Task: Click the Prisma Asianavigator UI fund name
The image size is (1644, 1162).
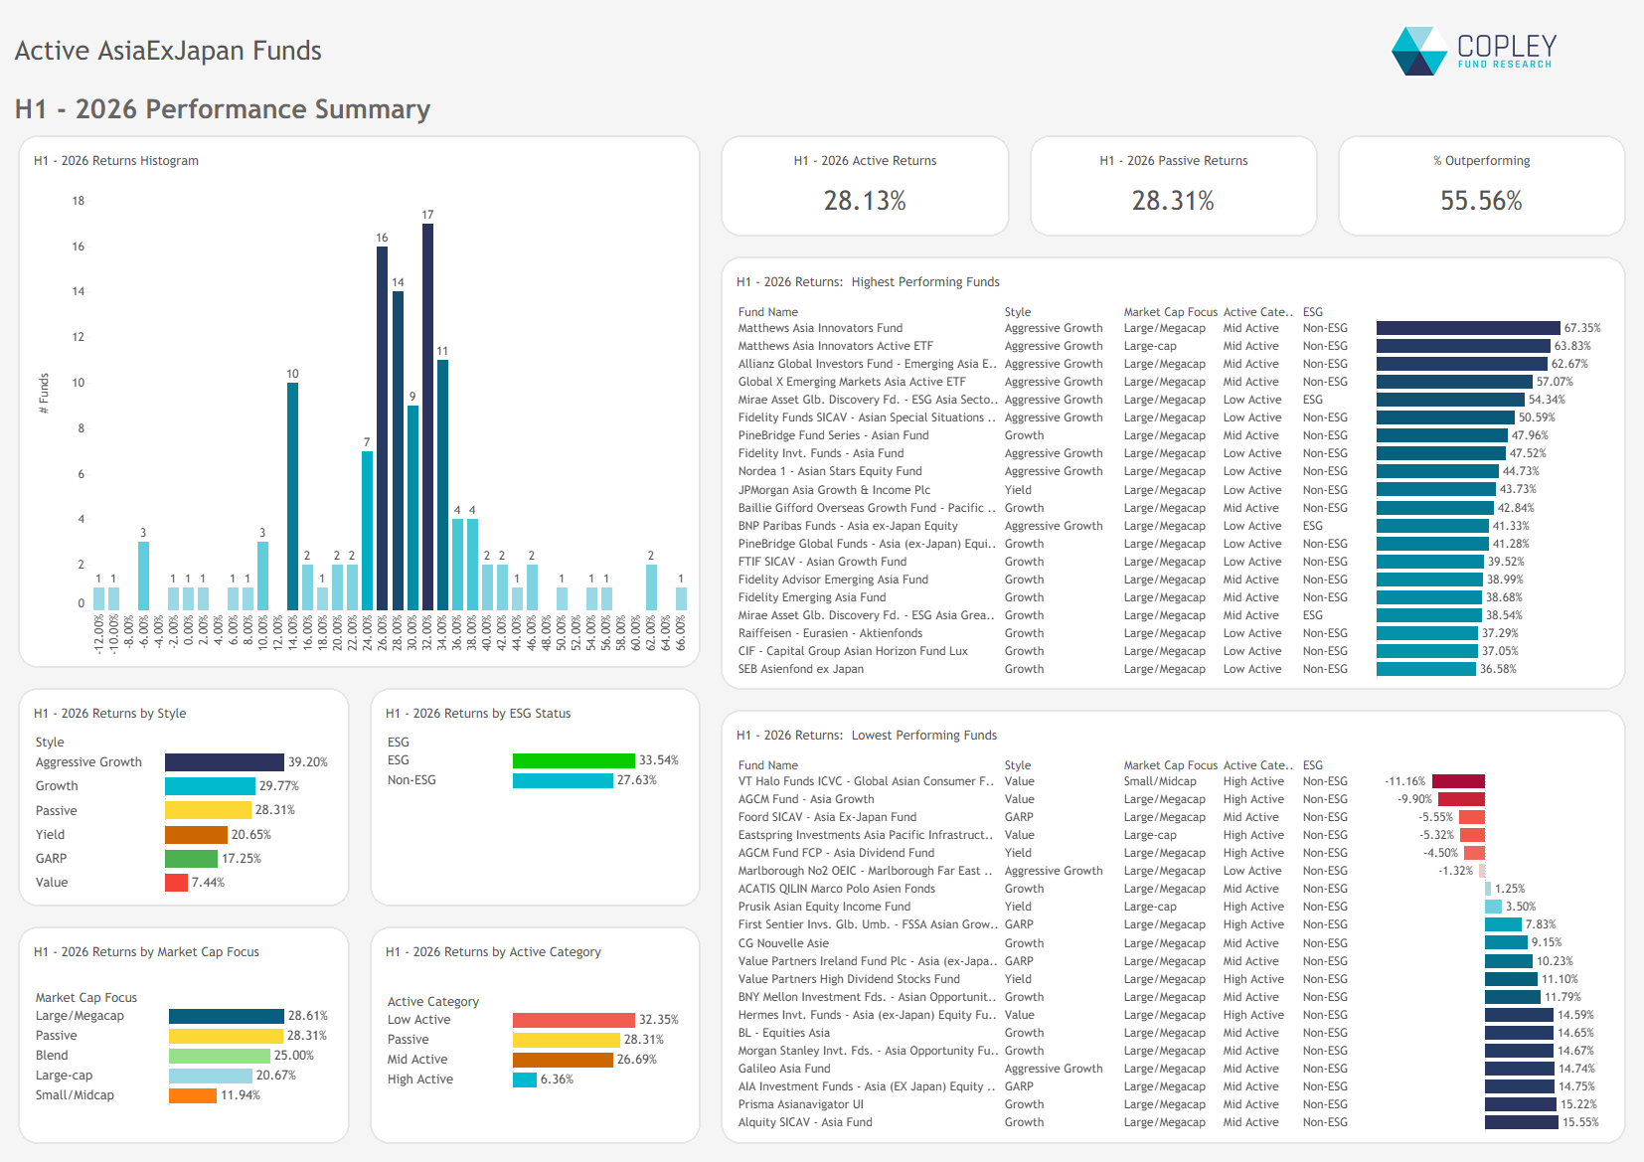Action: (x=800, y=1104)
